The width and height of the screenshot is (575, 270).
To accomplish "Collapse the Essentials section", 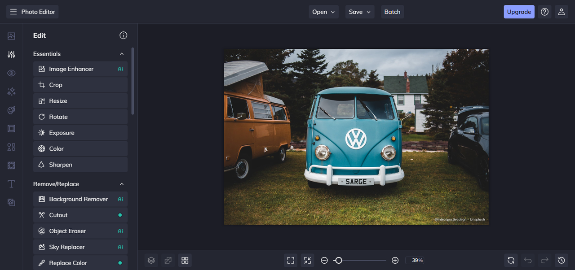I will (x=121, y=54).
